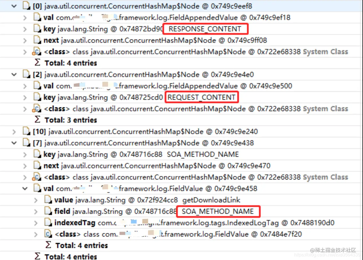The height and width of the screenshot is (260, 363).
Task: Click the Total: 3 entries label
Action: pos(71,120)
